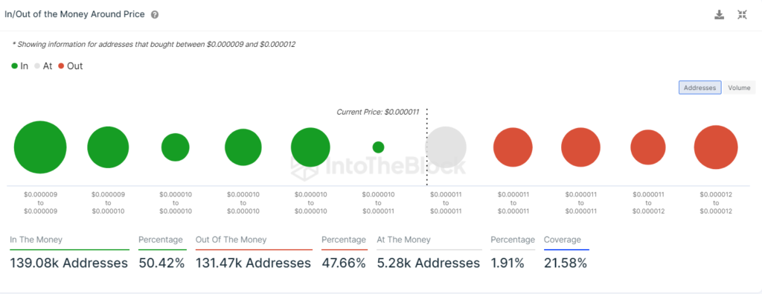Click the axis label $0.000009 to $0.000010
Screen dimensions: 762x294
tap(108, 202)
